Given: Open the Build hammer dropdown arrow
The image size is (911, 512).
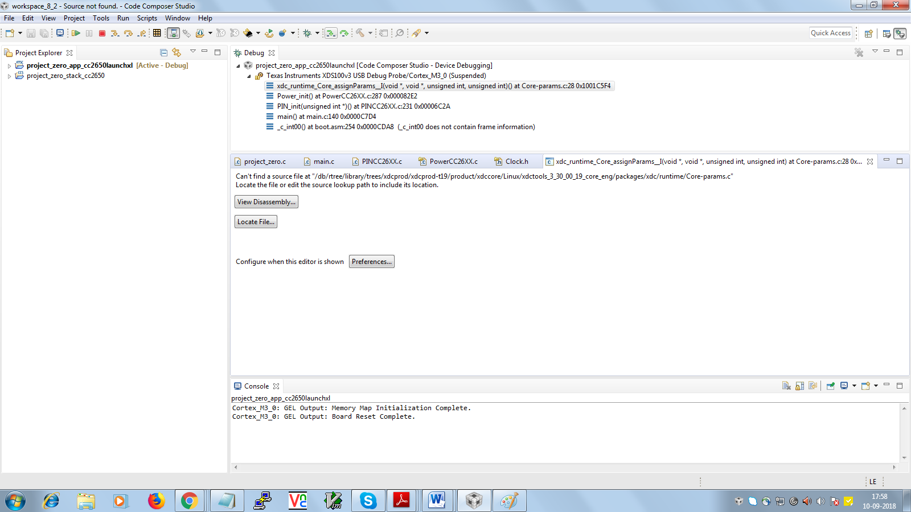Looking at the screenshot, I should click(x=370, y=33).
